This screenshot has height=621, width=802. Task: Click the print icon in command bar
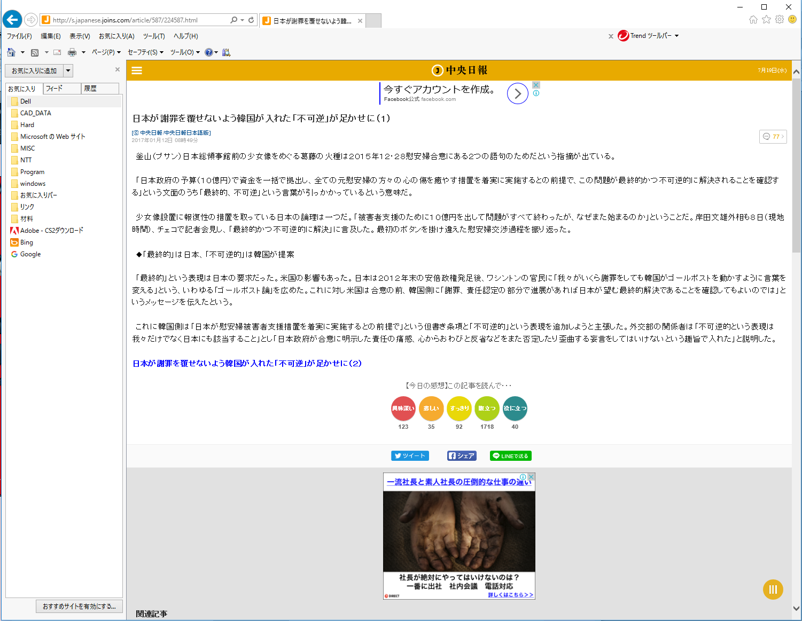coord(72,52)
